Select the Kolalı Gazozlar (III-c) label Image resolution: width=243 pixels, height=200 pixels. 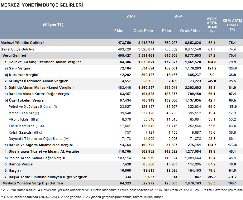(26, 132)
